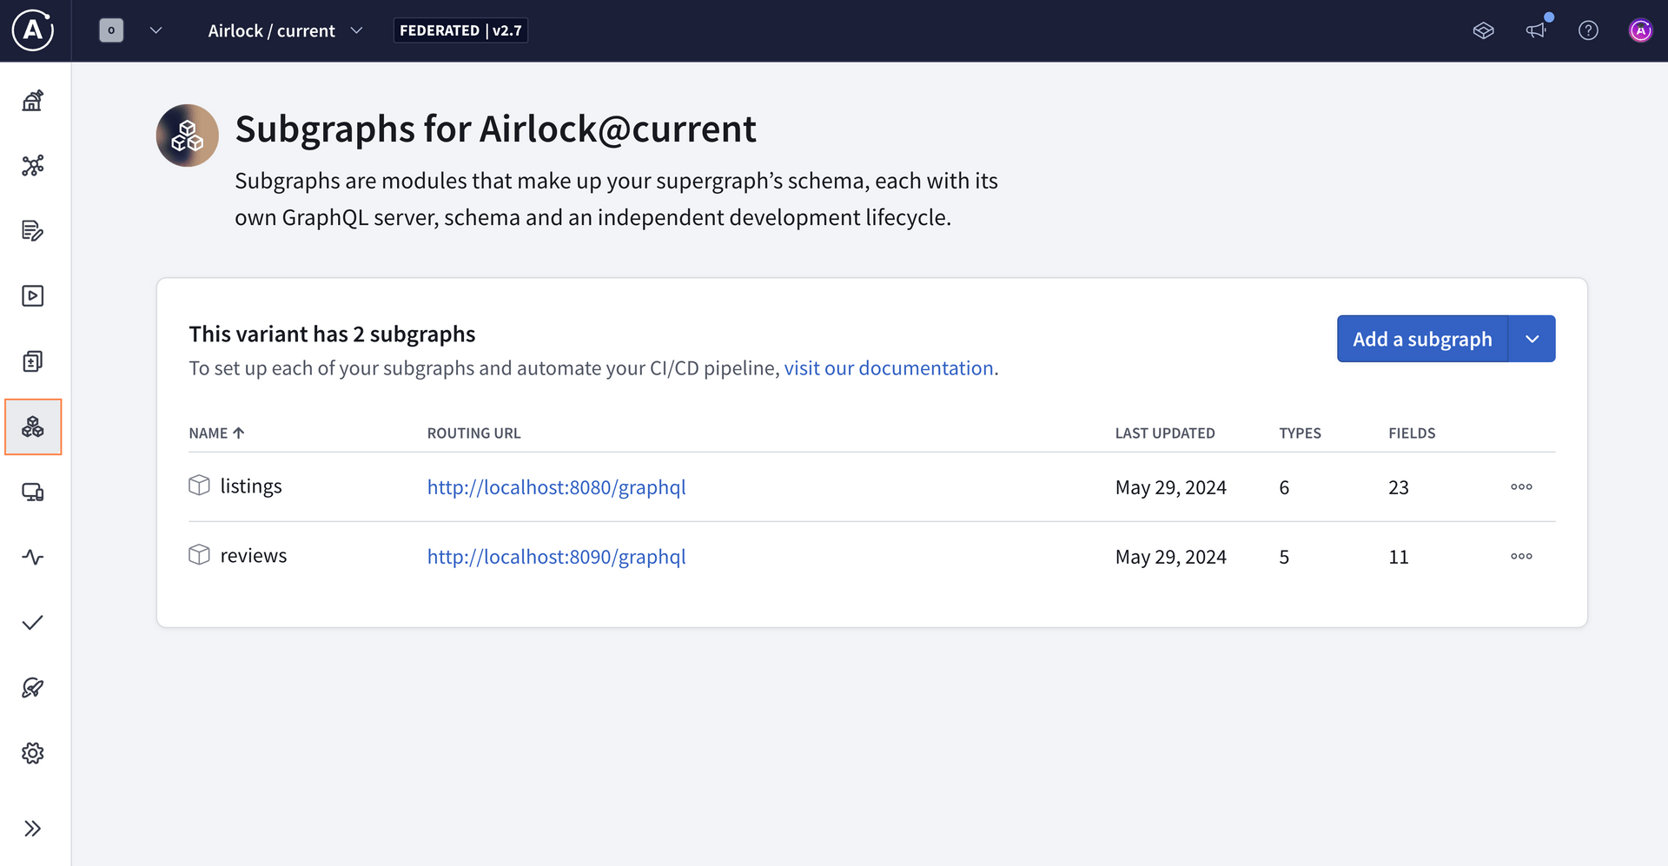Expand the arrow next to Add a subgraph
The image size is (1668, 866).
(1532, 339)
